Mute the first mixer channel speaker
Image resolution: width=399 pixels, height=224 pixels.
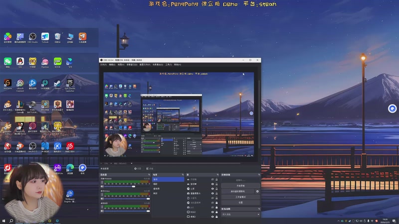[x=102, y=186]
